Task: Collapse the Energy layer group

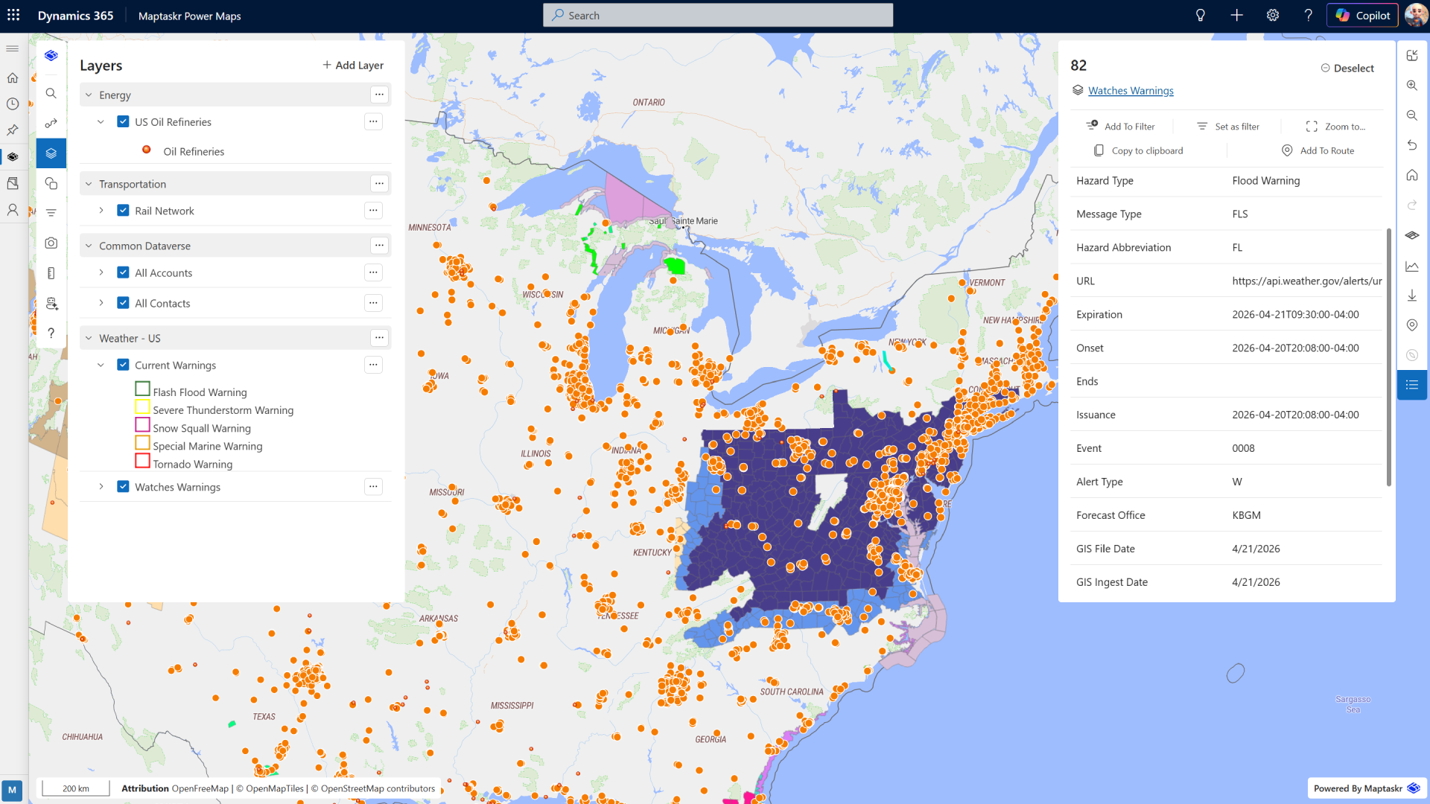Action: pos(89,95)
